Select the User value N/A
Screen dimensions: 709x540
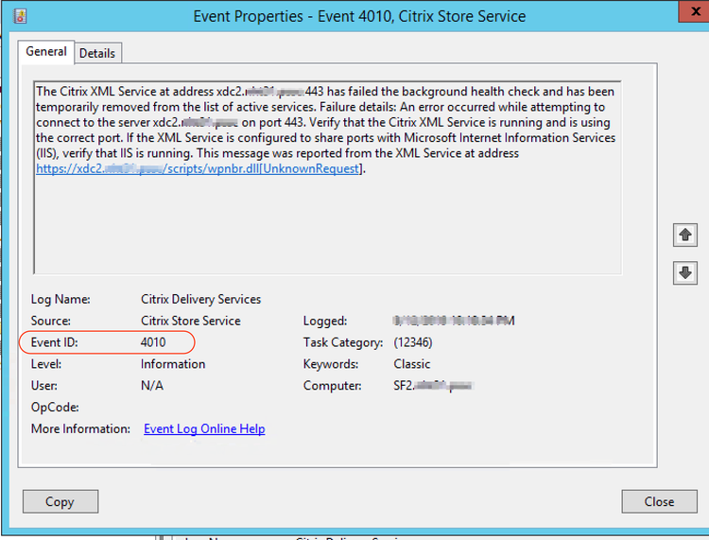click(x=152, y=386)
